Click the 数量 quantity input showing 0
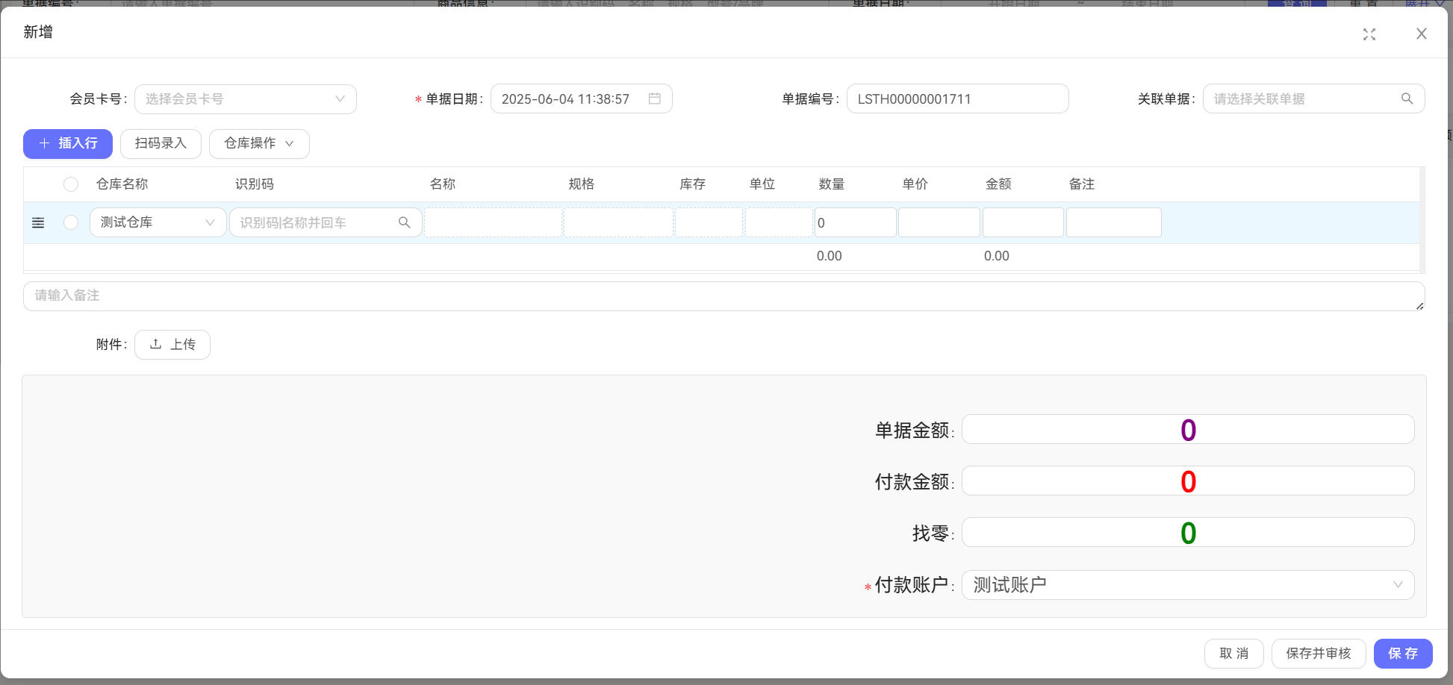The height and width of the screenshot is (685, 1453). (854, 222)
